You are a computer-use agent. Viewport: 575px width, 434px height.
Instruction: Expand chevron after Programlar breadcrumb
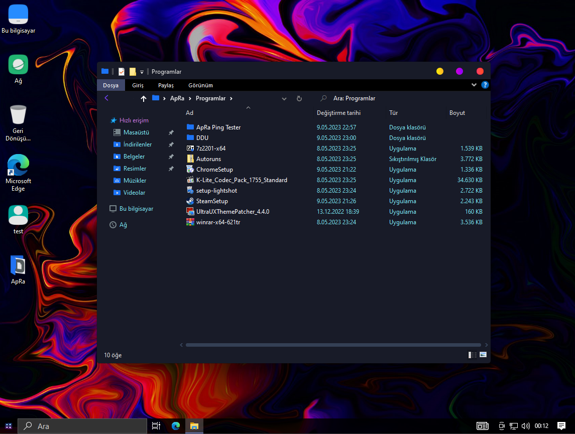point(231,98)
